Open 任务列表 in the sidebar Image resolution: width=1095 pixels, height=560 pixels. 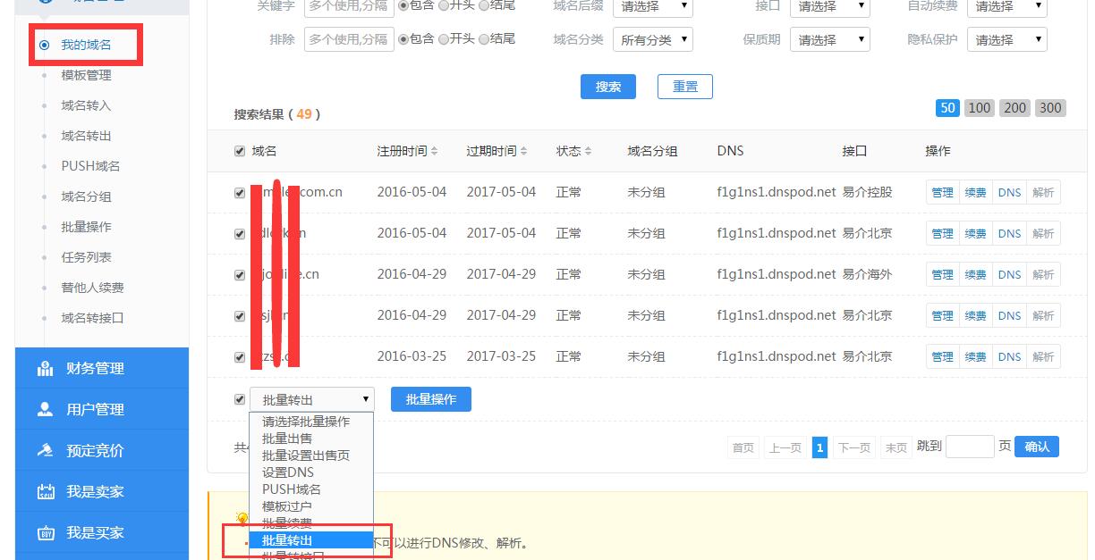pyautogui.click(x=86, y=257)
